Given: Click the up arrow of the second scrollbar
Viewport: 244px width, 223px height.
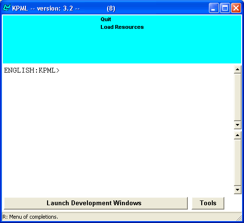Looking at the screenshot, I should coord(238,136).
